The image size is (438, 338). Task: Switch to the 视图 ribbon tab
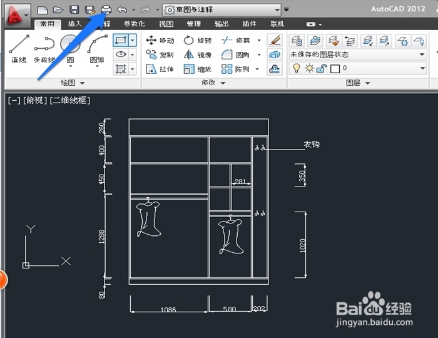point(166,24)
